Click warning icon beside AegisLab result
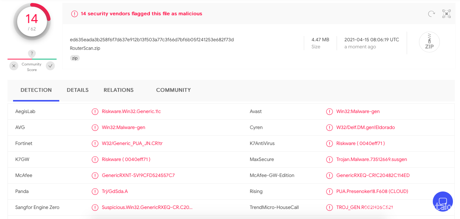 click(95, 112)
